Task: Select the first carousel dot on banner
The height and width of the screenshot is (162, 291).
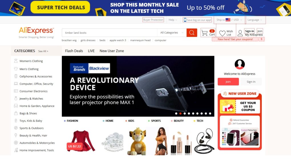Action: click(176, 113)
